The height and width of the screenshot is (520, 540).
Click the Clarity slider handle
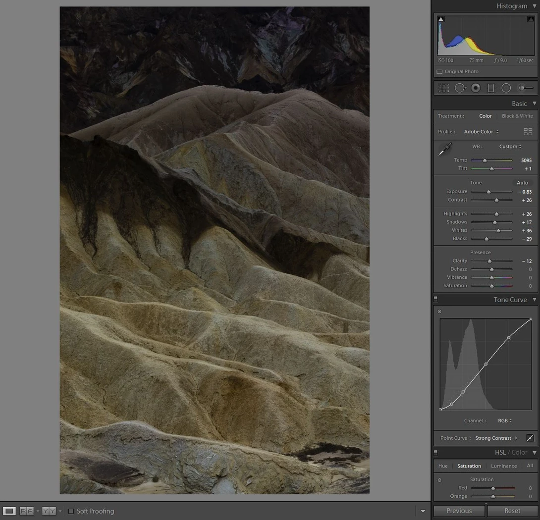[x=490, y=261]
